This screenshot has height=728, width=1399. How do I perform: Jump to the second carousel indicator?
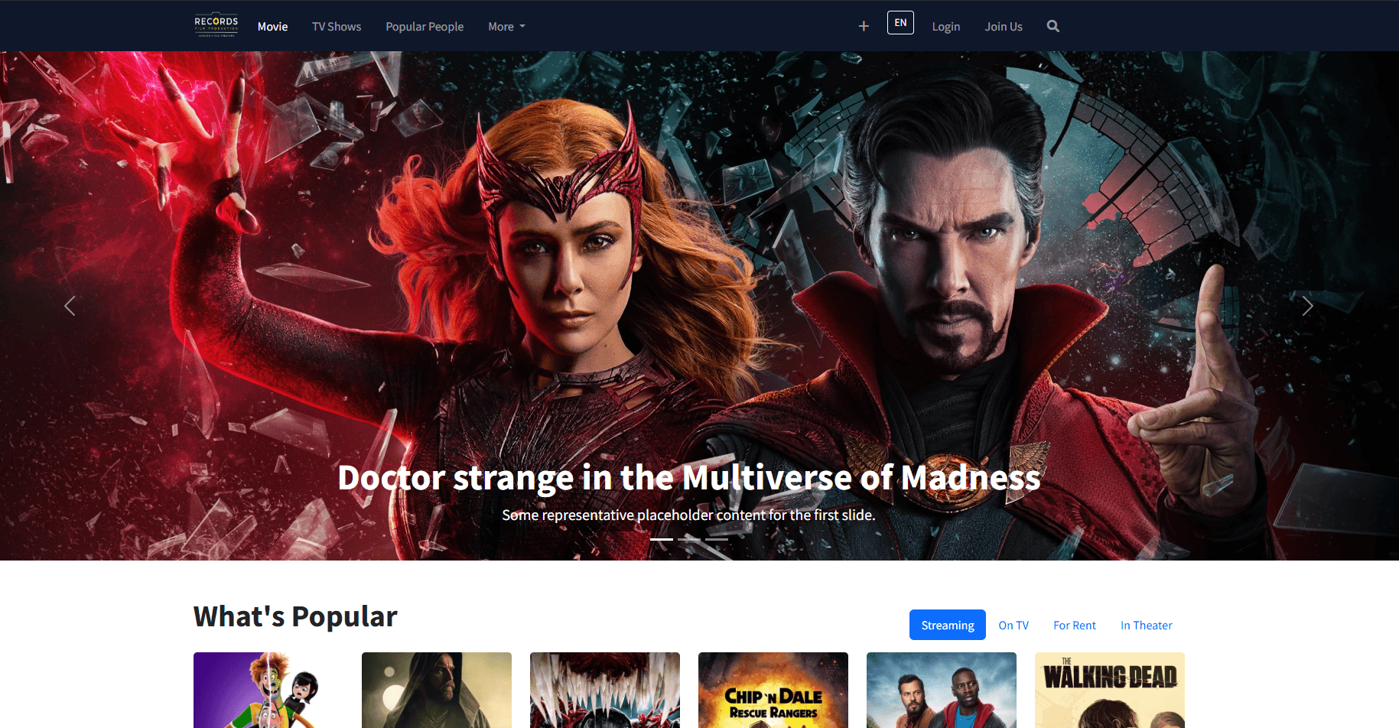coord(689,539)
